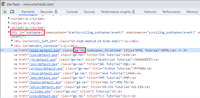Expand the scroll_left_btn div

(12, 41)
